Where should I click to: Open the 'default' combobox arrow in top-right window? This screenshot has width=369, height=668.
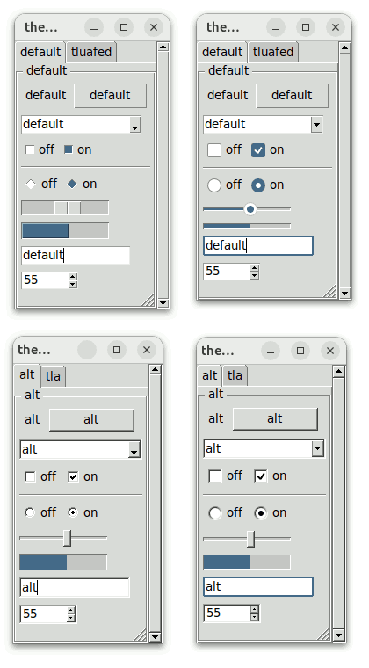[316, 125]
